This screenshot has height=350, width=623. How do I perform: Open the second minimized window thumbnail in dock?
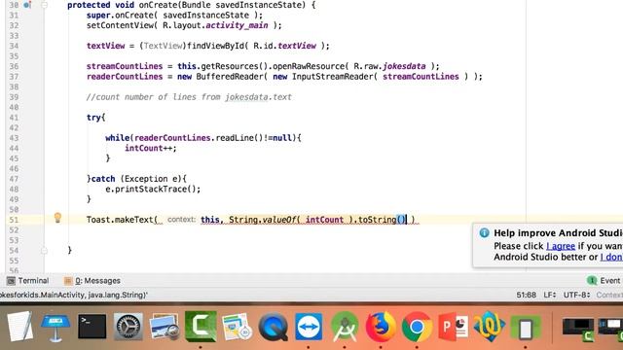(611, 329)
